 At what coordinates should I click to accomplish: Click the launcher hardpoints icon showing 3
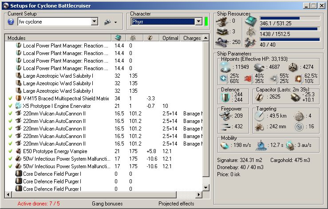222,32
